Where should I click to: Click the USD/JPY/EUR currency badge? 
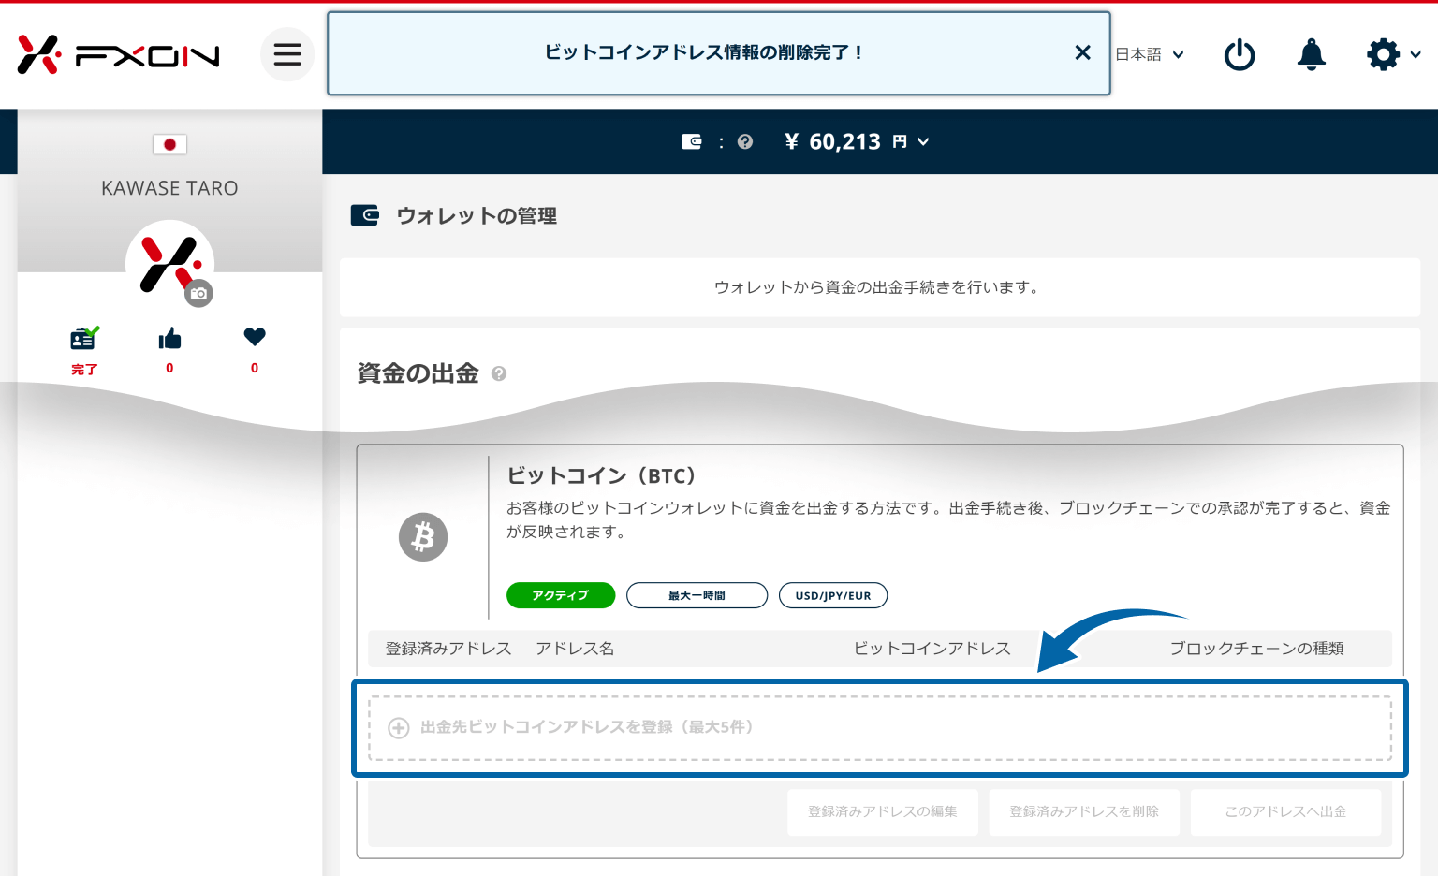pyautogui.click(x=833, y=595)
